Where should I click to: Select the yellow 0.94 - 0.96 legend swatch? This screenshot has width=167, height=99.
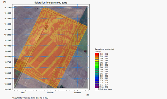pyautogui.click(x=97, y=61)
